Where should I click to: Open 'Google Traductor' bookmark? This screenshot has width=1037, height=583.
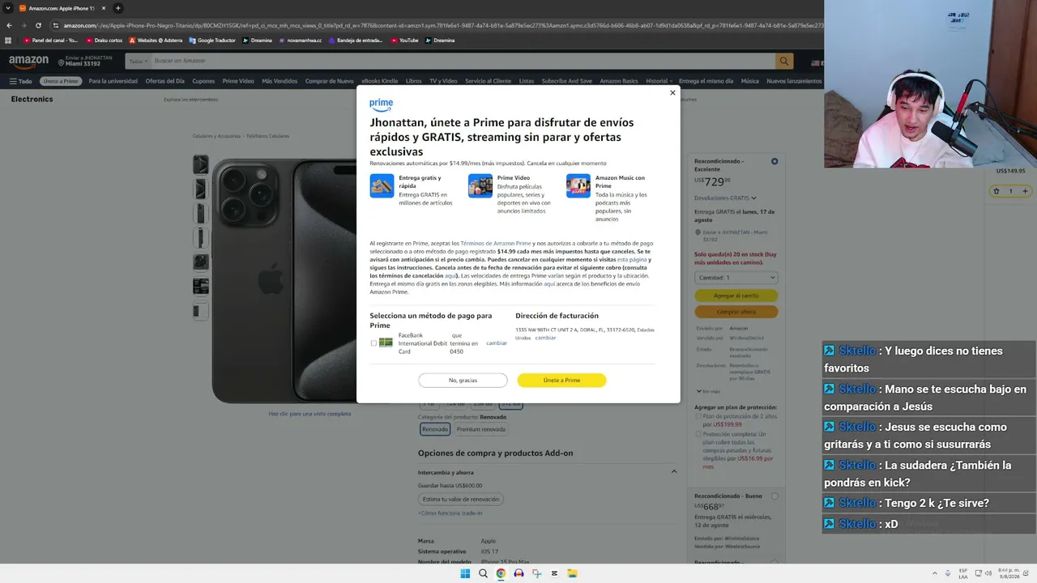(212, 40)
